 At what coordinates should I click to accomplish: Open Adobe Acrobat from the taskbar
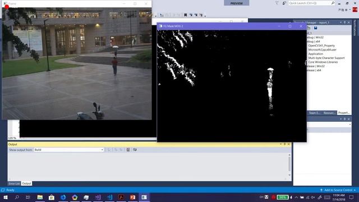[121, 197]
